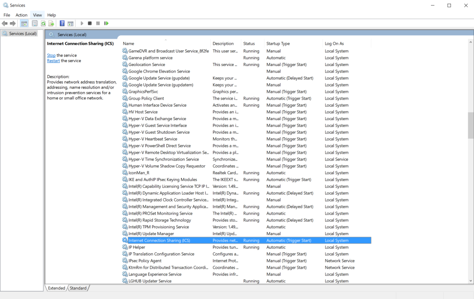Sort services by the Name column header
Image resolution: width=474 pixels, height=299 pixels.
(129, 43)
